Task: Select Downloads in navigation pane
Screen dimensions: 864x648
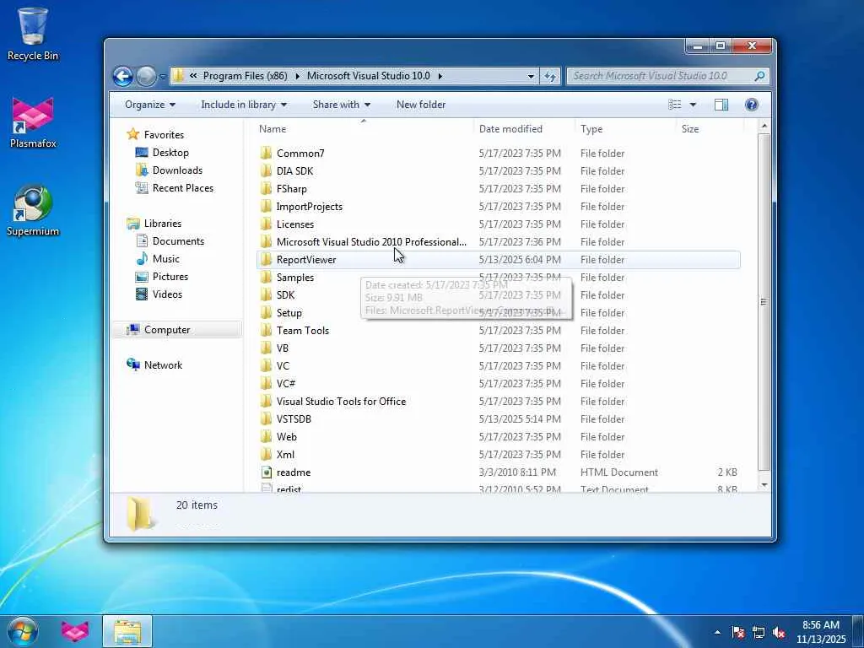Action: click(x=177, y=170)
